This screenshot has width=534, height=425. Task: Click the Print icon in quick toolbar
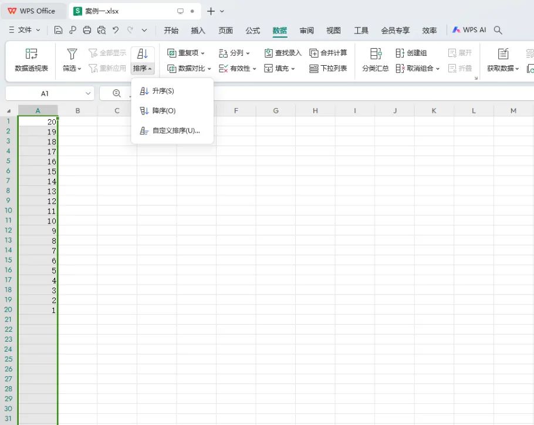point(87,30)
